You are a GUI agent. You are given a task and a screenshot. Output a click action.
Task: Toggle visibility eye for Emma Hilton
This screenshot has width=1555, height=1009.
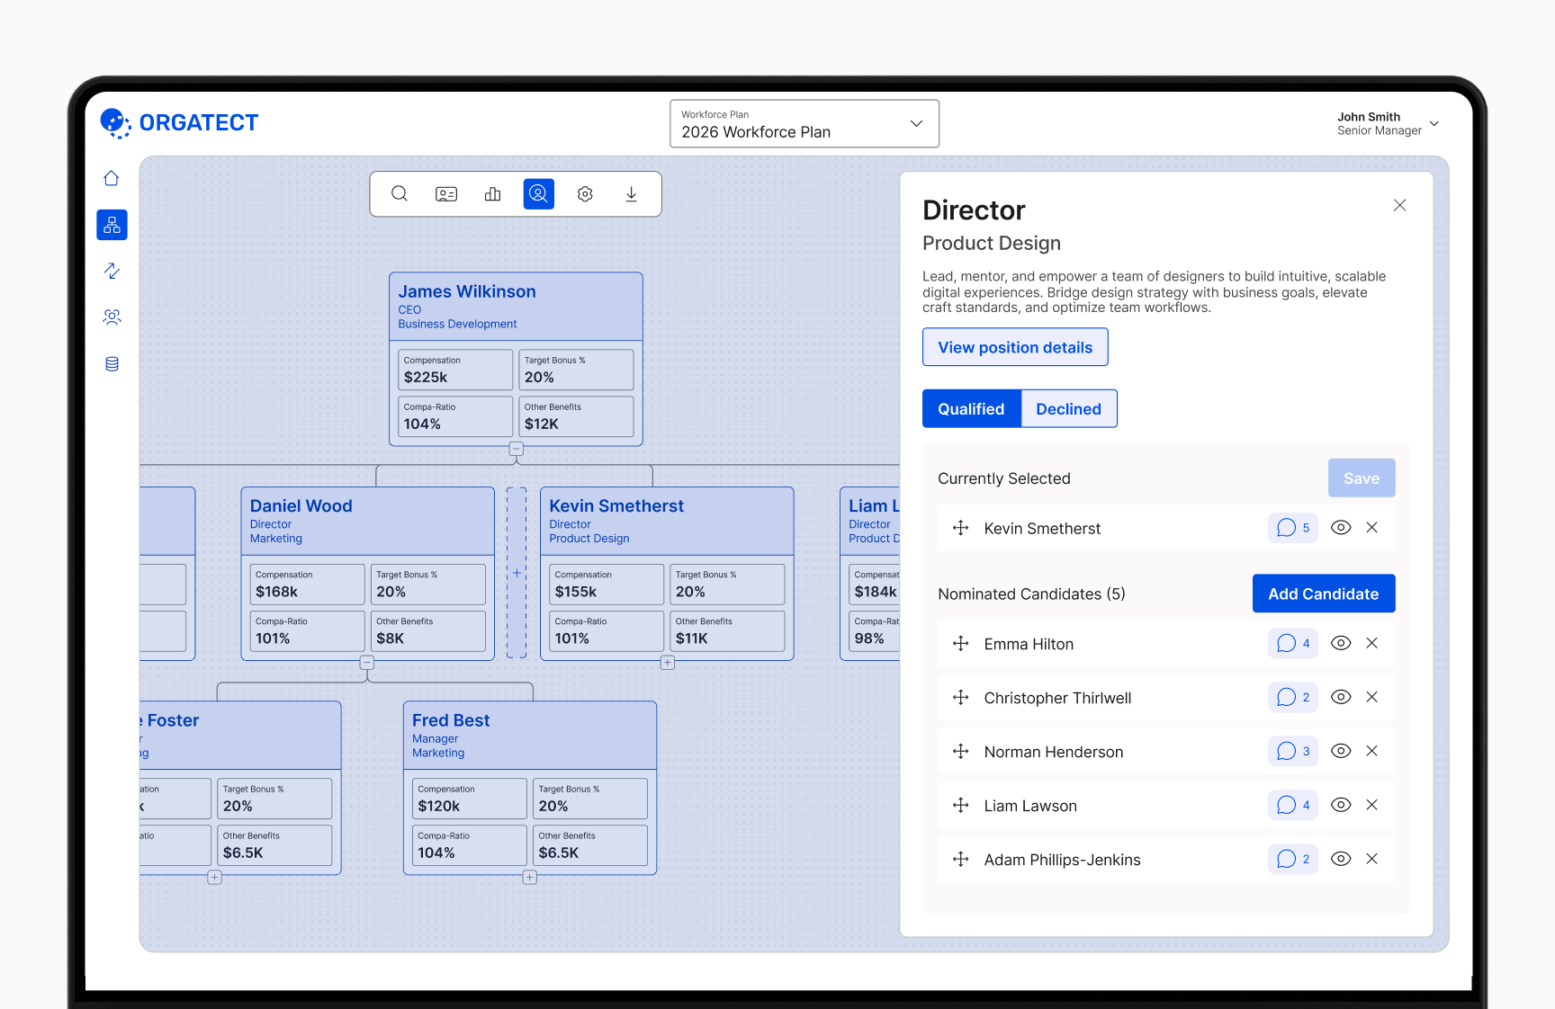1341,643
